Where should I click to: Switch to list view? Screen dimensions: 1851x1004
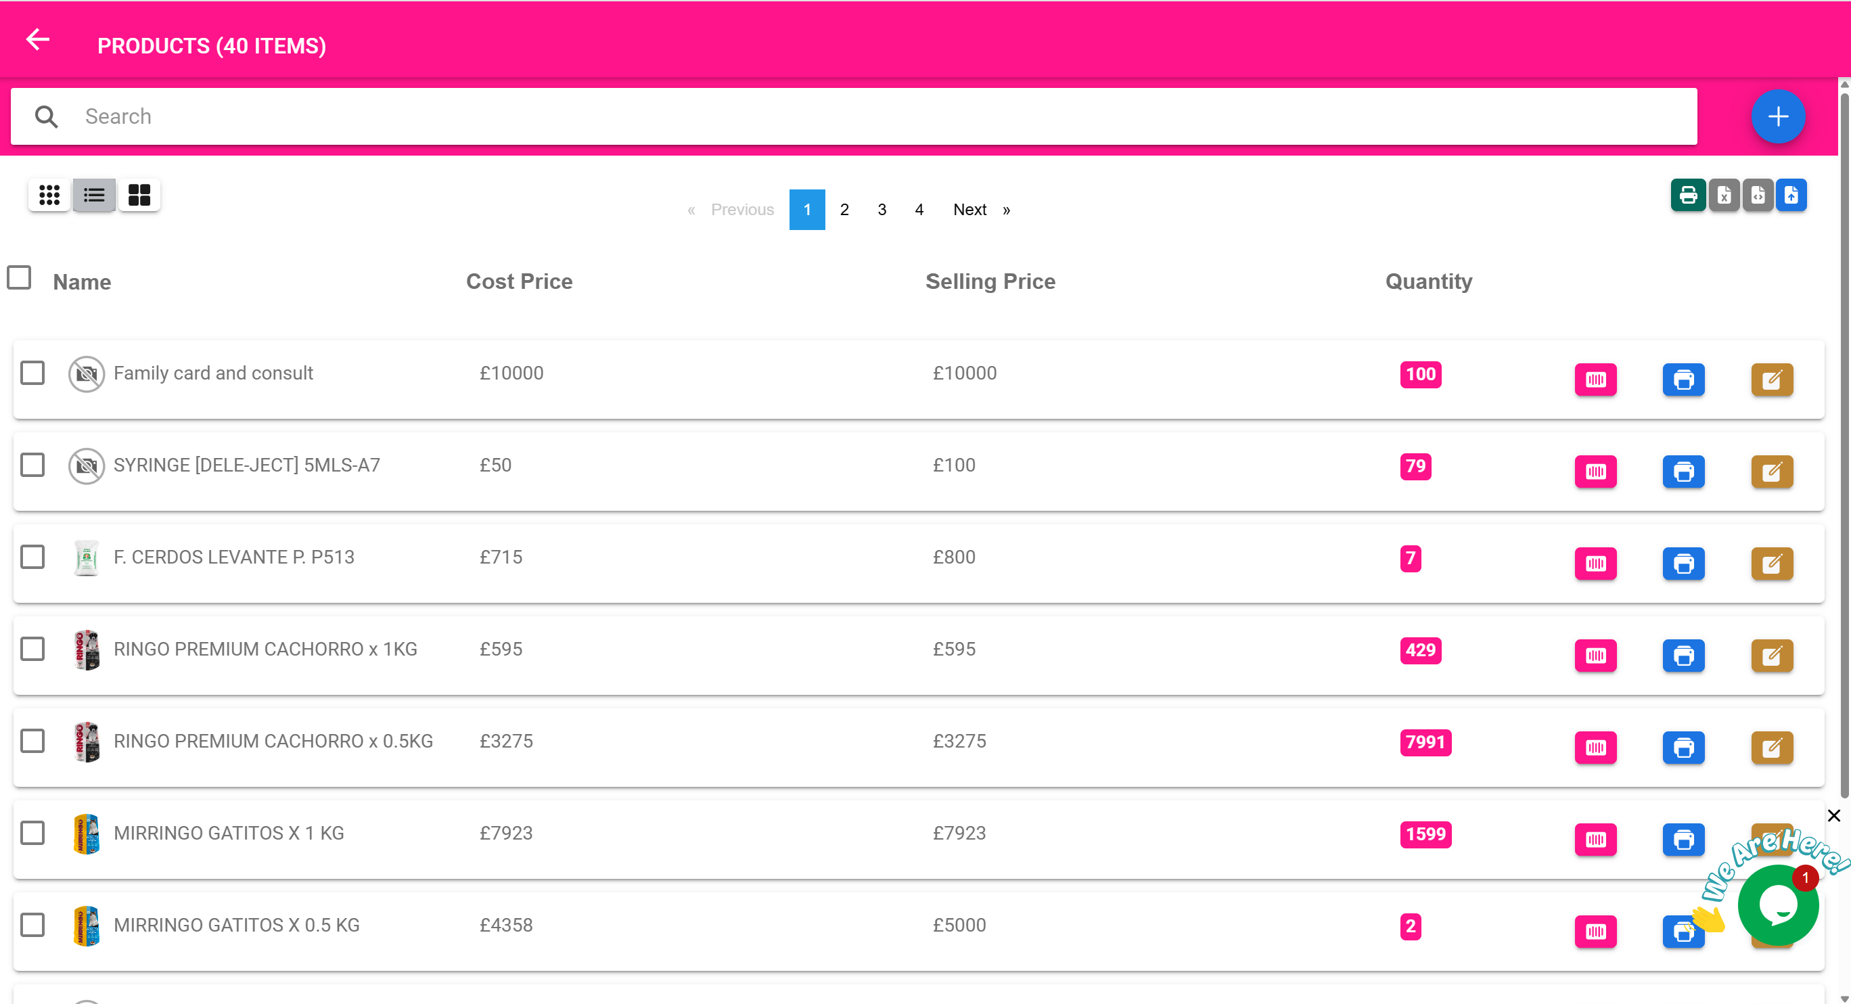[x=94, y=195]
